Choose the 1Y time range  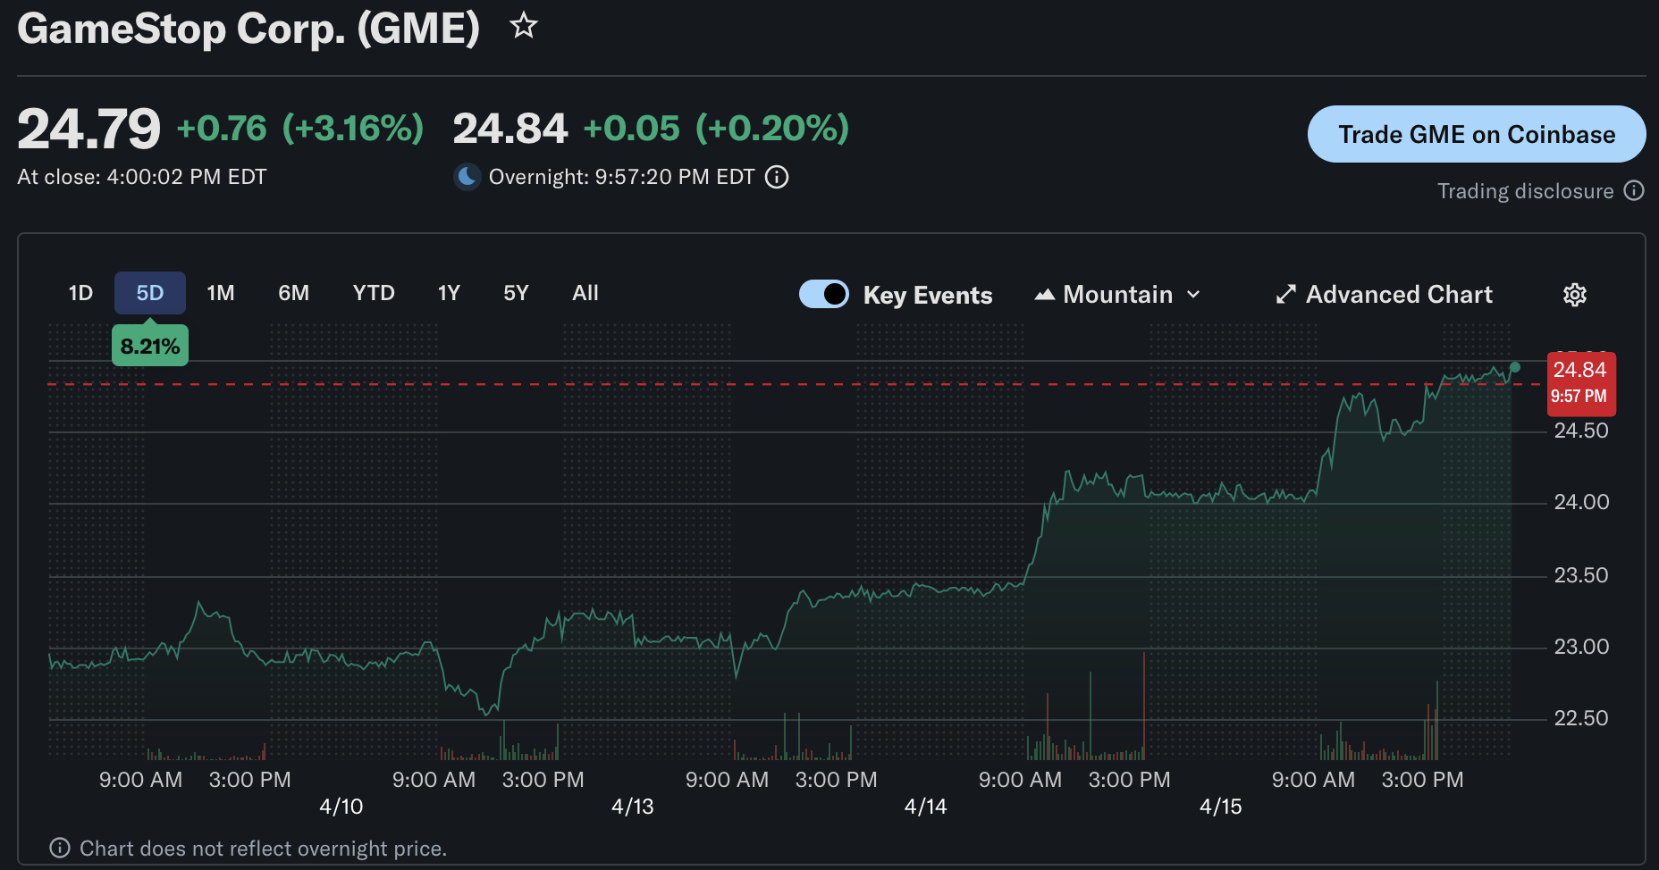tap(449, 293)
